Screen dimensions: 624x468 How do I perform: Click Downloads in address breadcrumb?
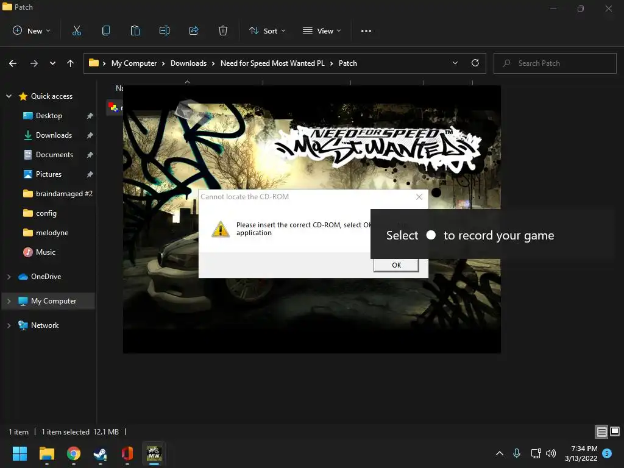pos(189,63)
